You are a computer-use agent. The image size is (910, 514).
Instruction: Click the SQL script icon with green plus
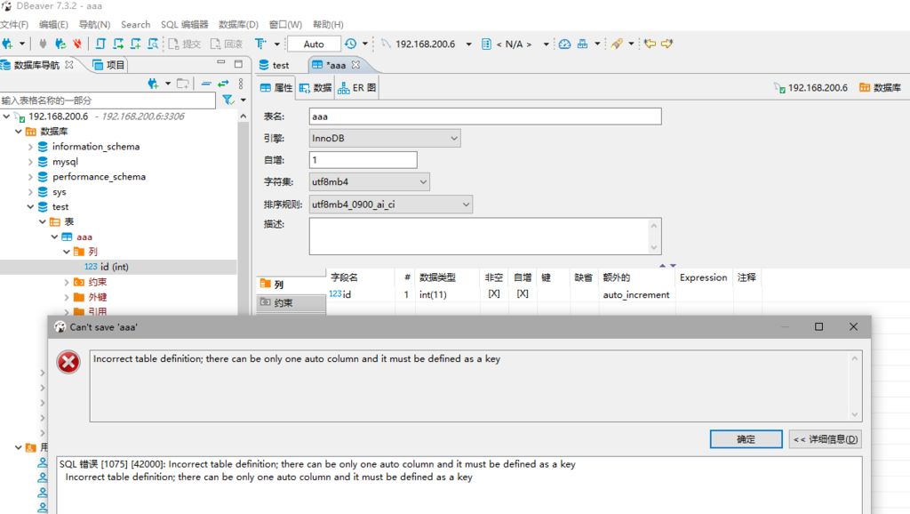point(135,44)
